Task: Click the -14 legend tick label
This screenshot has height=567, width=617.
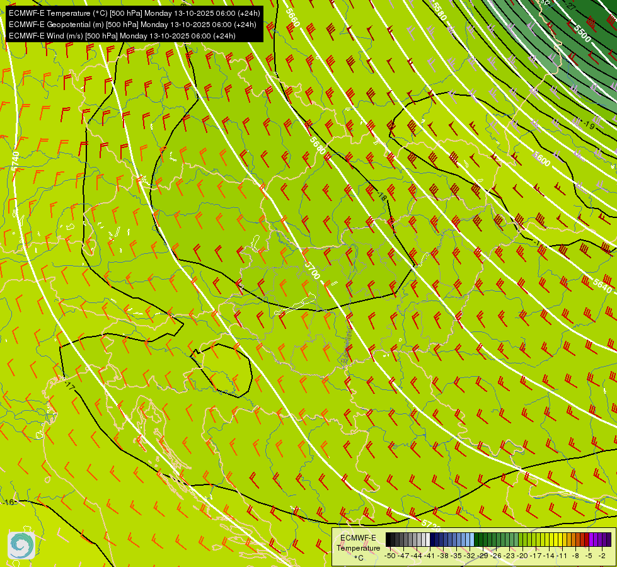Action: point(549,556)
